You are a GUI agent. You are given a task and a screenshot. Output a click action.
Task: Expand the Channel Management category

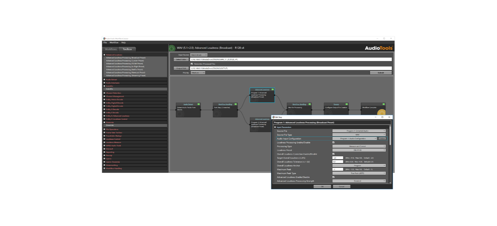pyautogui.click(x=104, y=96)
